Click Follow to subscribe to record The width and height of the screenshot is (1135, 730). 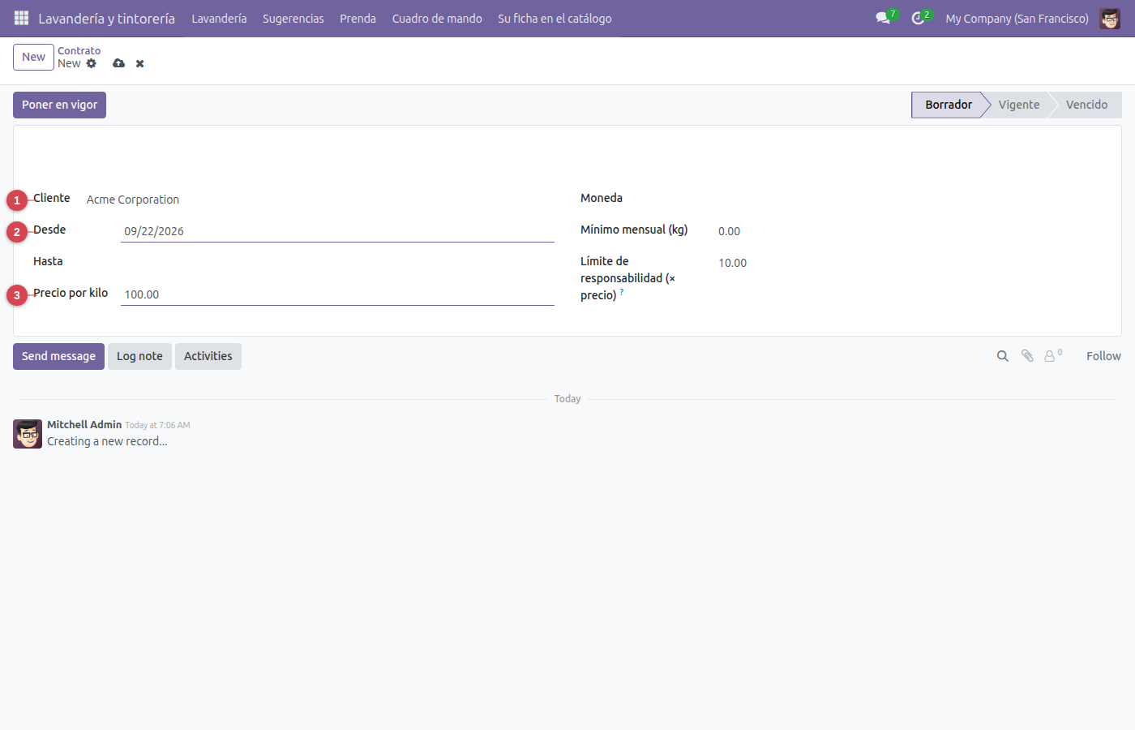(1103, 356)
